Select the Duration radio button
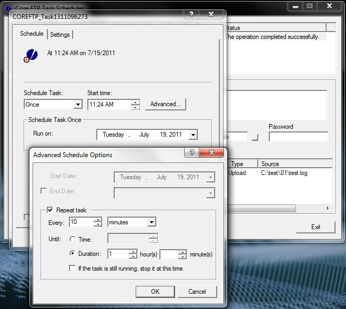Image resolution: width=346 pixels, height=309 pixels. click(73, 254)
